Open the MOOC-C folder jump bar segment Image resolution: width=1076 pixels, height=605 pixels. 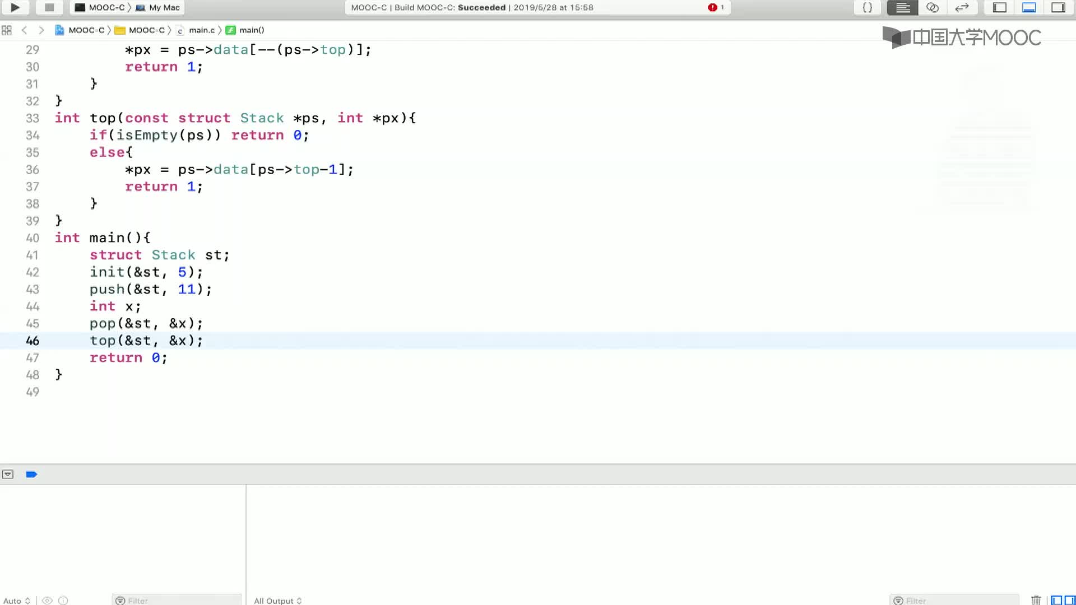[x=140, y=30]
